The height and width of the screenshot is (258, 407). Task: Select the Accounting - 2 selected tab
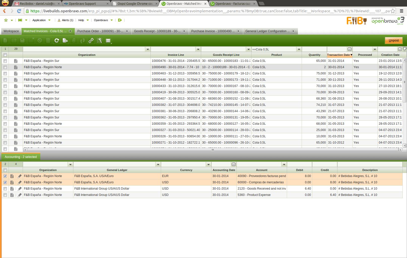point(21,157)
